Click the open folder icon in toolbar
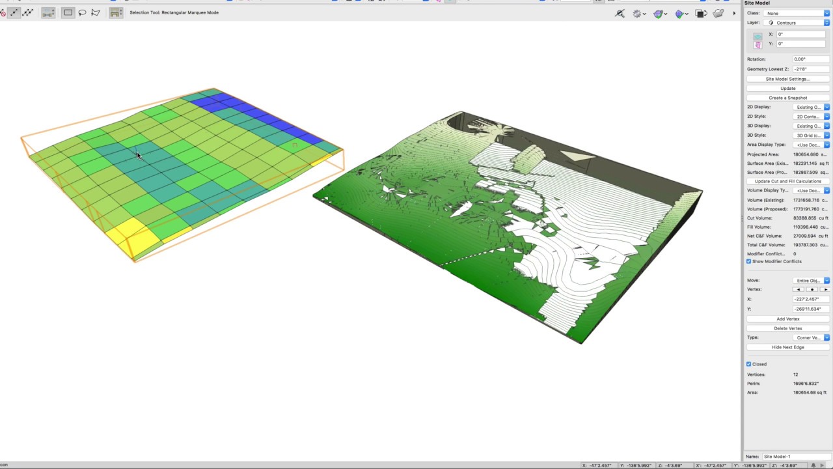The image size is (833, 469). tap(718, 13)
